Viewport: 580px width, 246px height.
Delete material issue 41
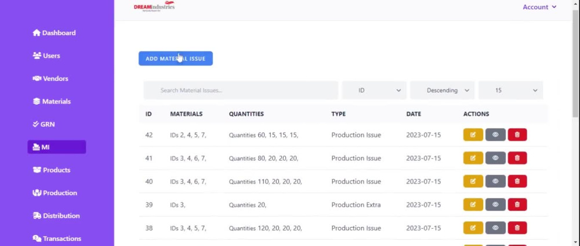click(517, 158)
